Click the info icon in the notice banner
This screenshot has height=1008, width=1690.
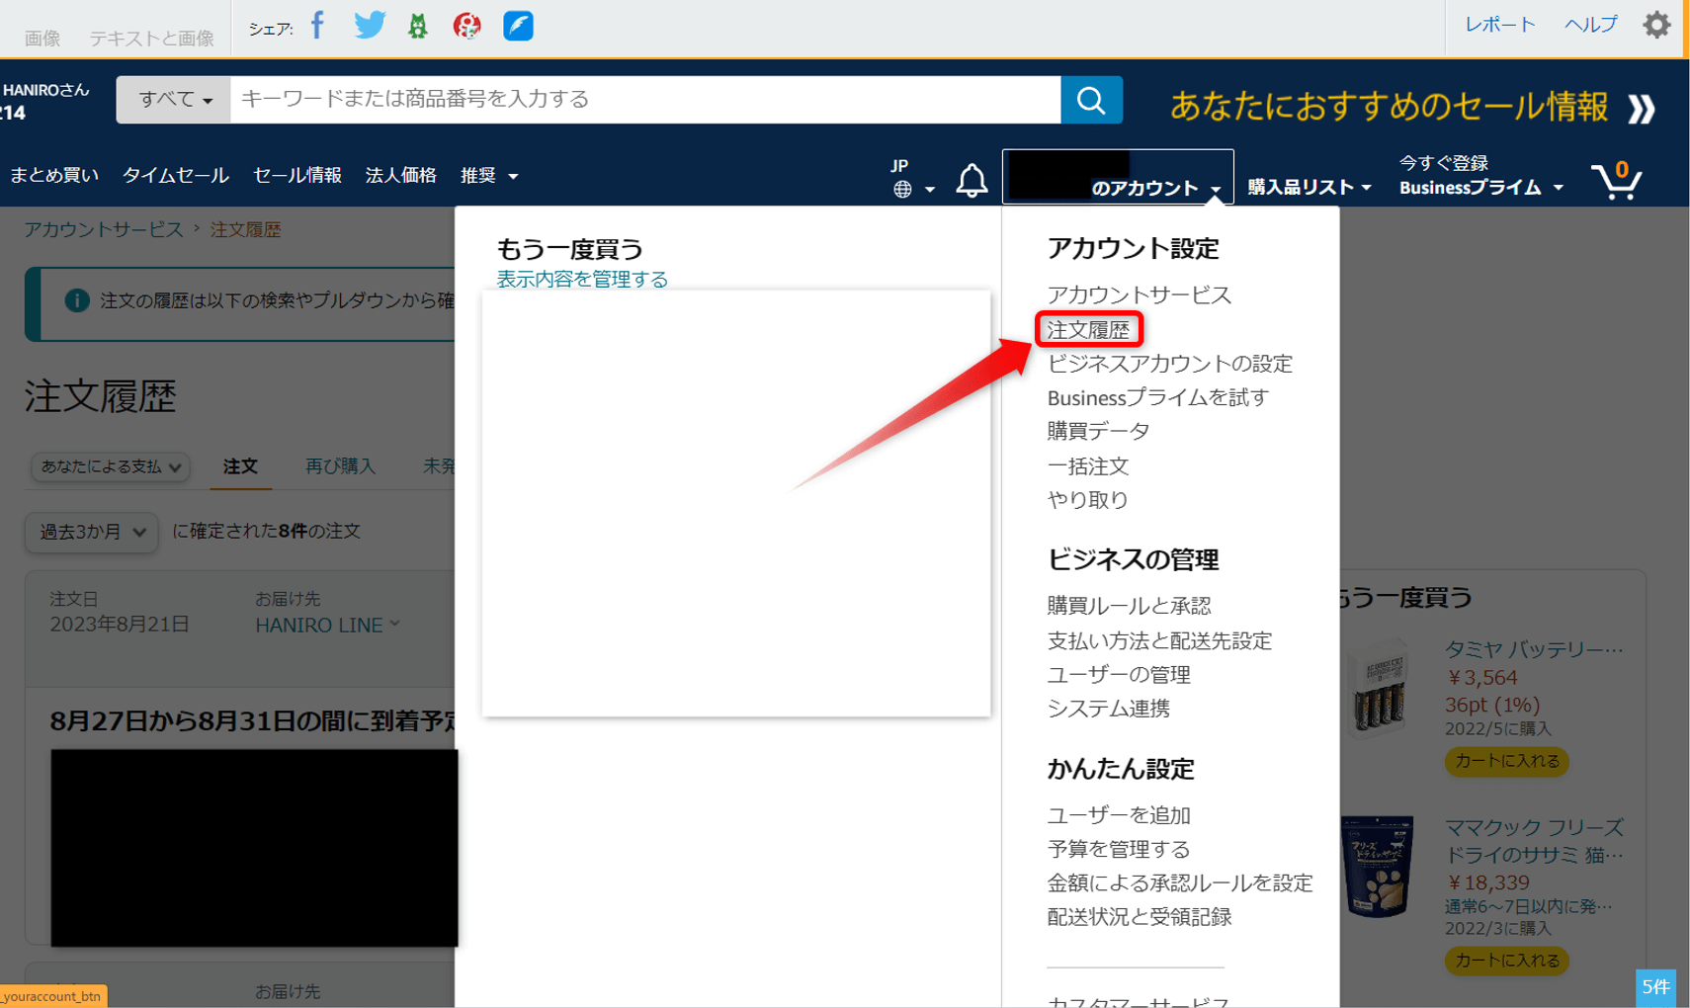76,300
